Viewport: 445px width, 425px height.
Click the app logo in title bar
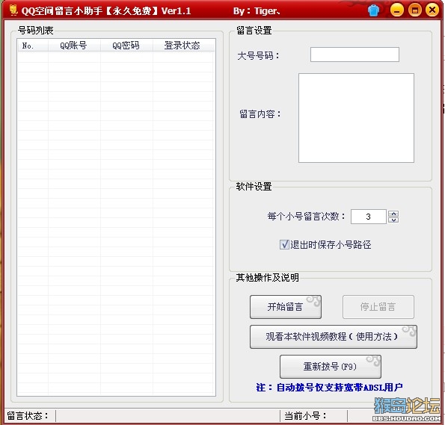(x=13, y=10)
